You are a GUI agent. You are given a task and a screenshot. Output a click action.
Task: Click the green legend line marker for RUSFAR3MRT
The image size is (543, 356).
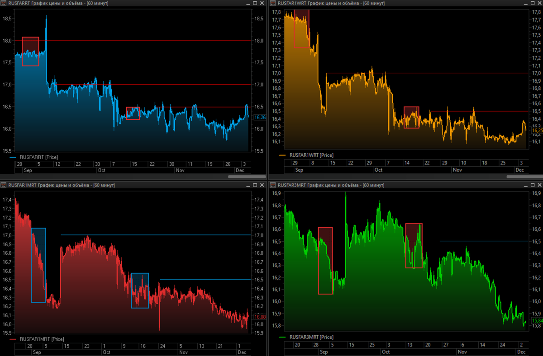(283, 337)
